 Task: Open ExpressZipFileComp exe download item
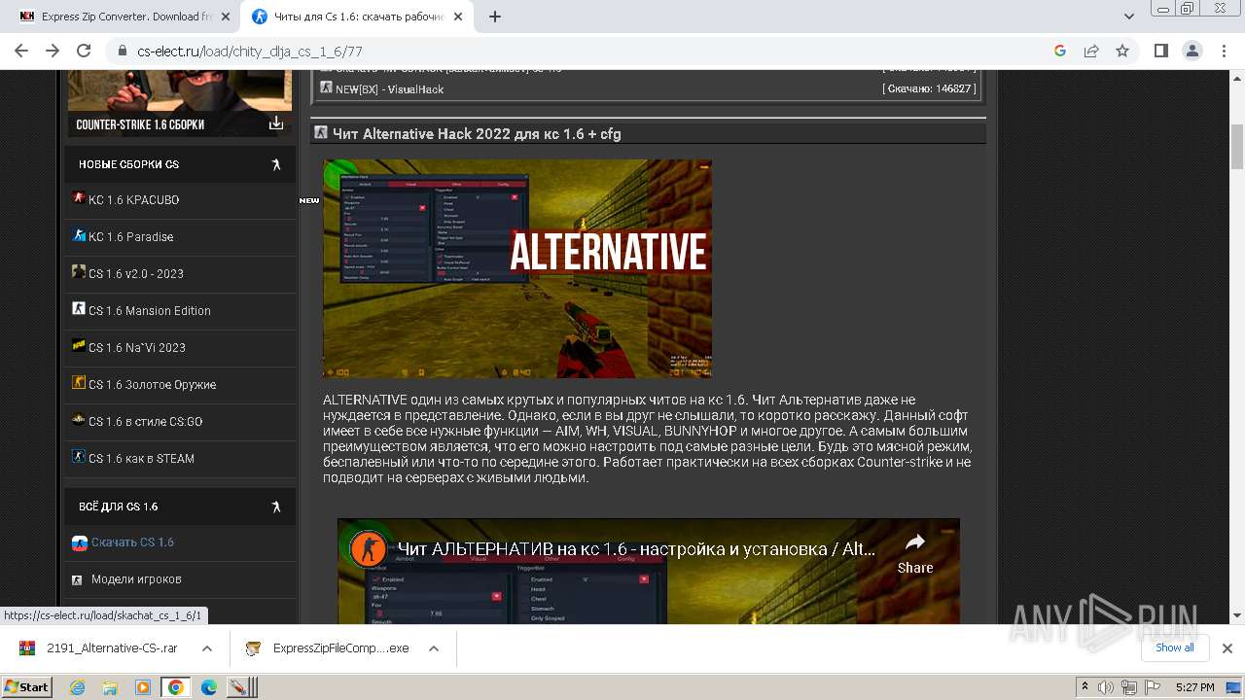coord(327,647)
